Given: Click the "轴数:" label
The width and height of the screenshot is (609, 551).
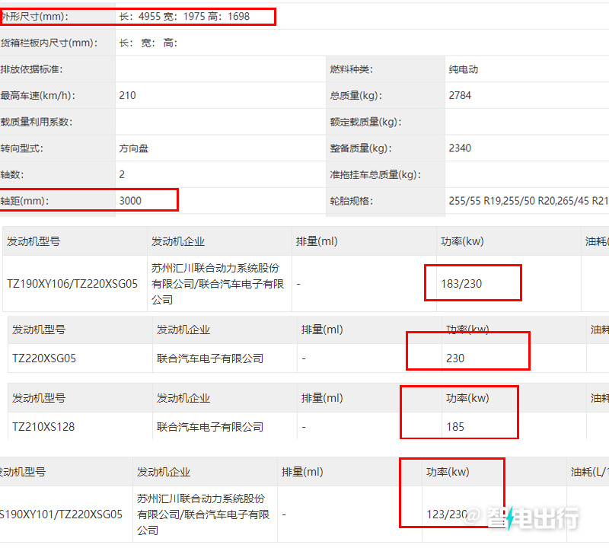Looking at the screenshot, I should tap(12, 175).
